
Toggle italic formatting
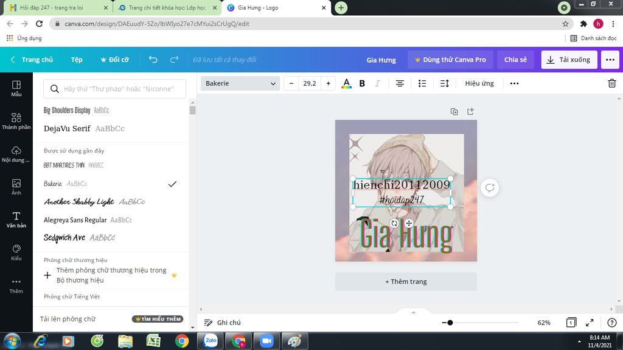pos(377,83)
